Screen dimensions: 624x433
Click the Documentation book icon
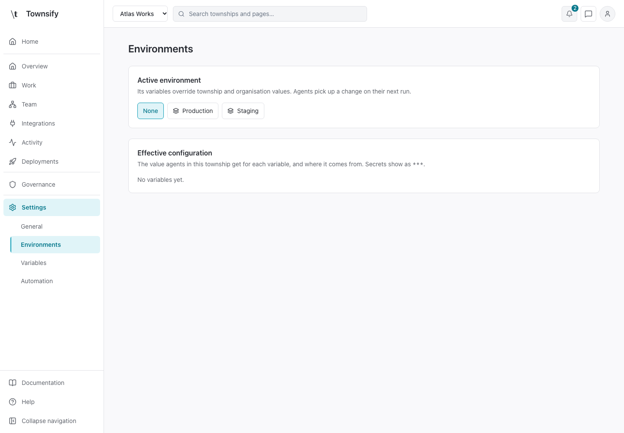pyautogui.click(x=13, y=383)
